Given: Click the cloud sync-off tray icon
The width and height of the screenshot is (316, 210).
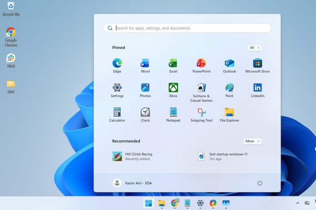Looking at the screenshot, I should [307, 203].
